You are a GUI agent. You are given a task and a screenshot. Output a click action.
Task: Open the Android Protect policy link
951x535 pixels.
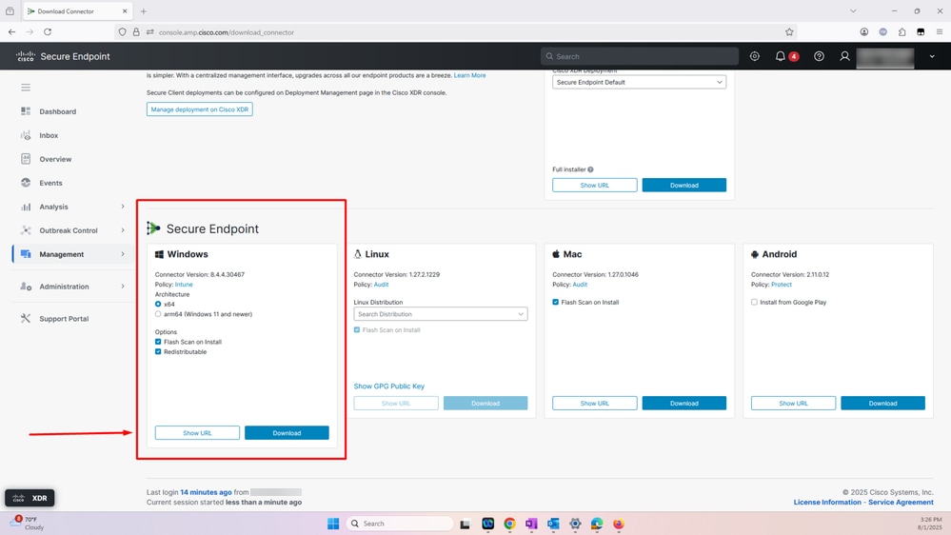coord(782,285)
